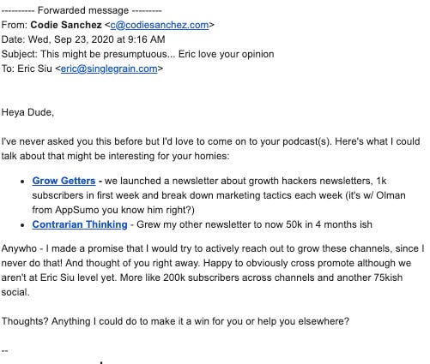Click the Forwarded message header line

(x=82, y=10)
